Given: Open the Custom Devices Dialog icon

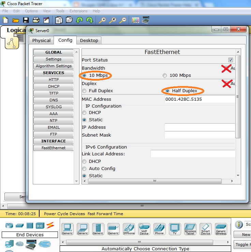Looking at the screenshot, I should pyautogui.click(x=146, y=20).
